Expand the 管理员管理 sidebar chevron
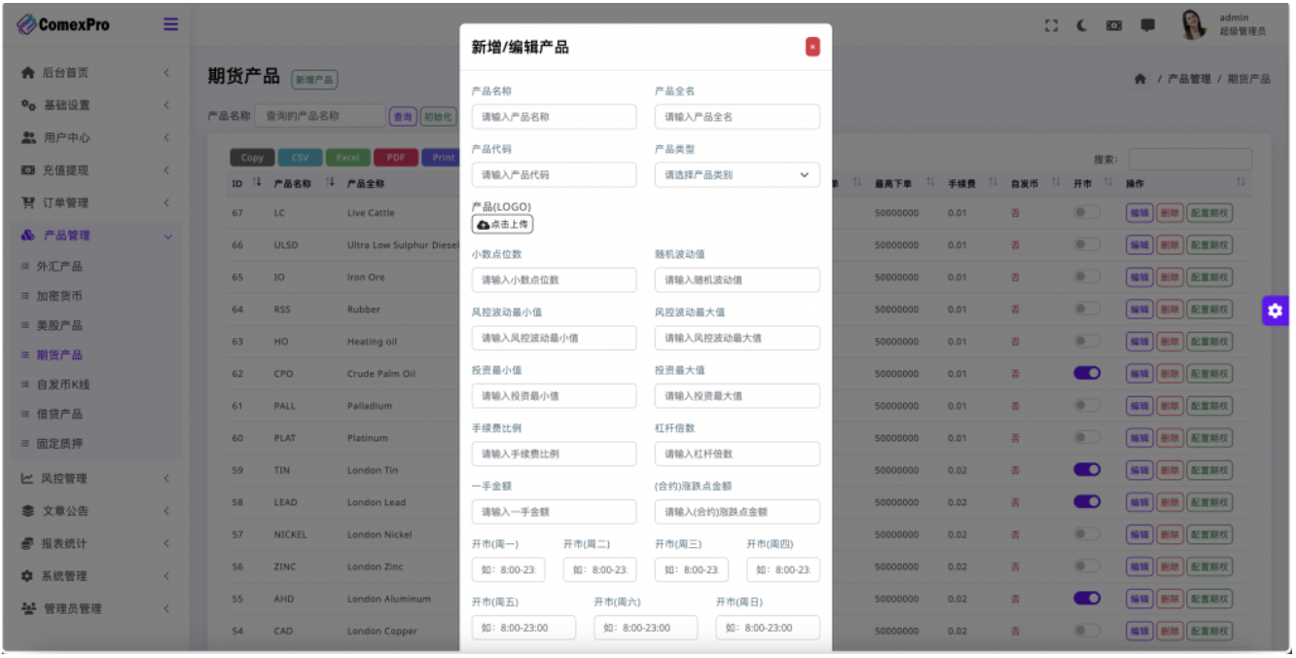The image size is (1296, 658). point(166,608)
